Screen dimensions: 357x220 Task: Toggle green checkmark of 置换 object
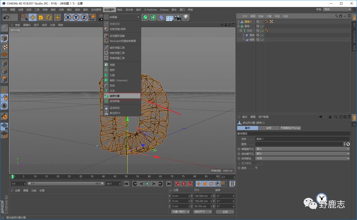(x=262, y=35)
